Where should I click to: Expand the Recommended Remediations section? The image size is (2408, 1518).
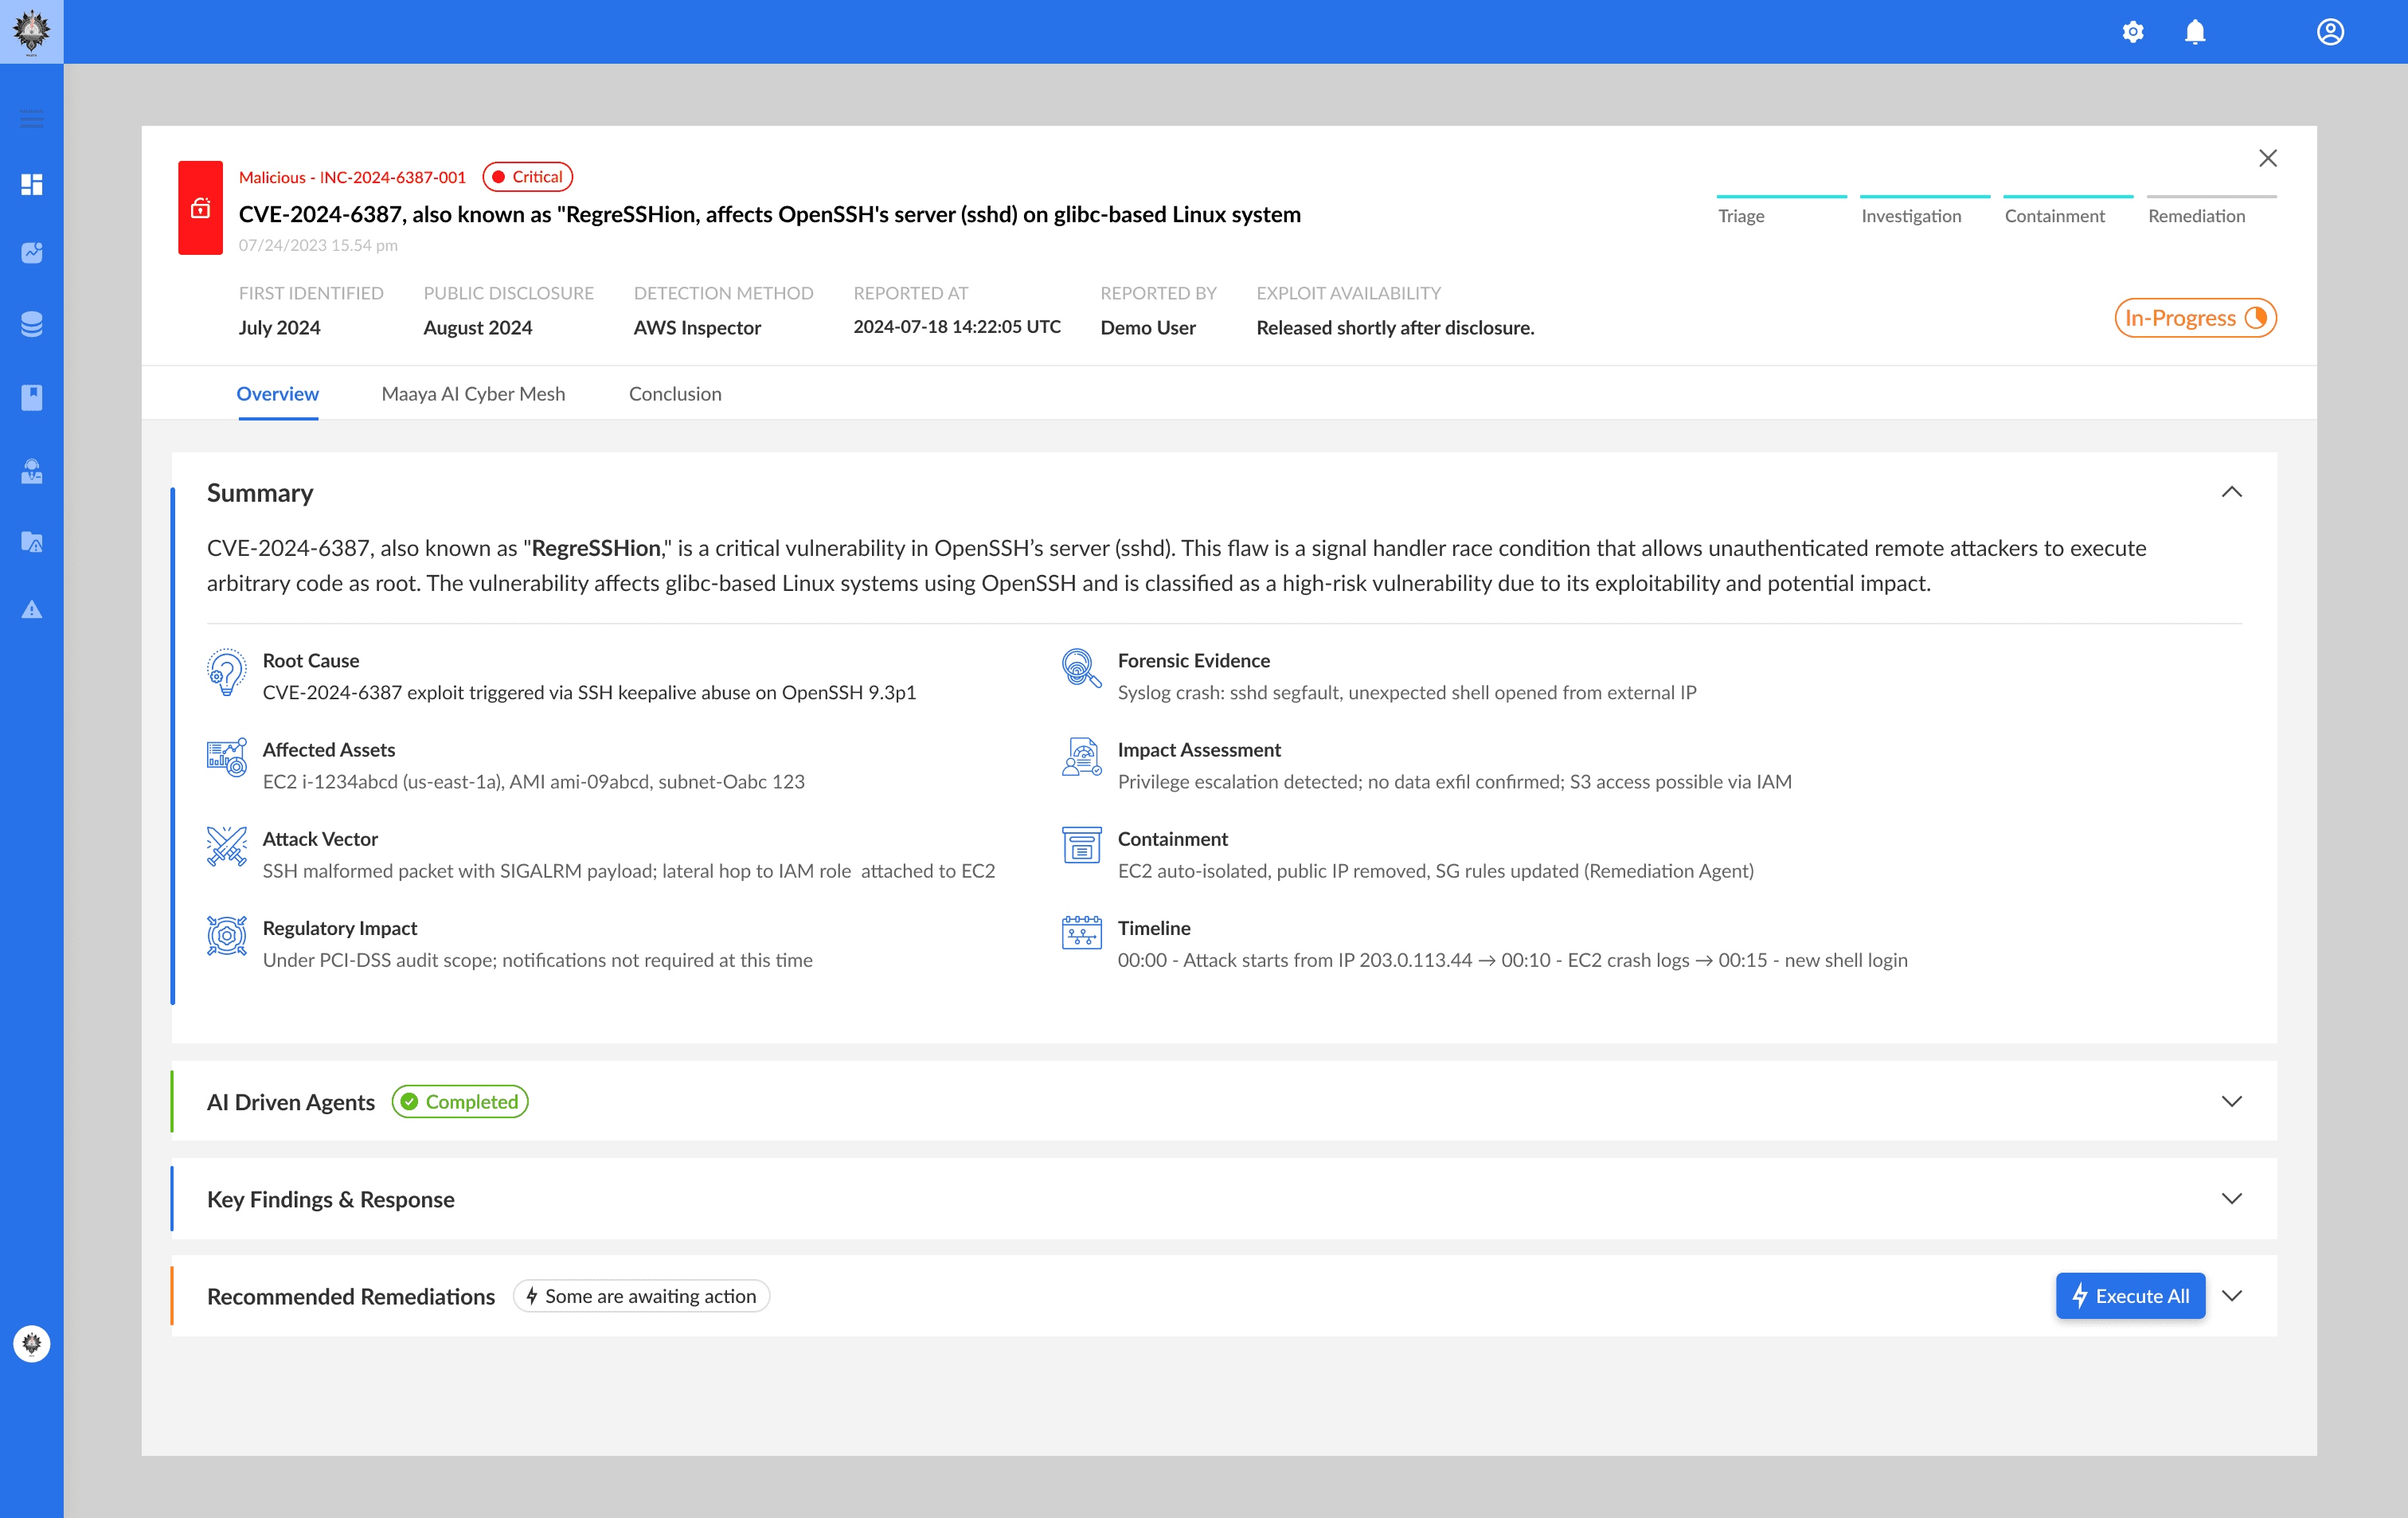2231,1295
